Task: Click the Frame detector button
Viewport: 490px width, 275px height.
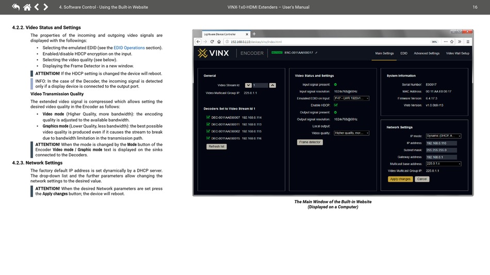Action: pyautogui.click(x=309, y=142)
